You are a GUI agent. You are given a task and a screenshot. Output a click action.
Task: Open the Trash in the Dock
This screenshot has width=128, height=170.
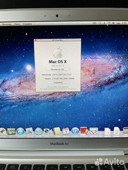[x=125, y=131]
